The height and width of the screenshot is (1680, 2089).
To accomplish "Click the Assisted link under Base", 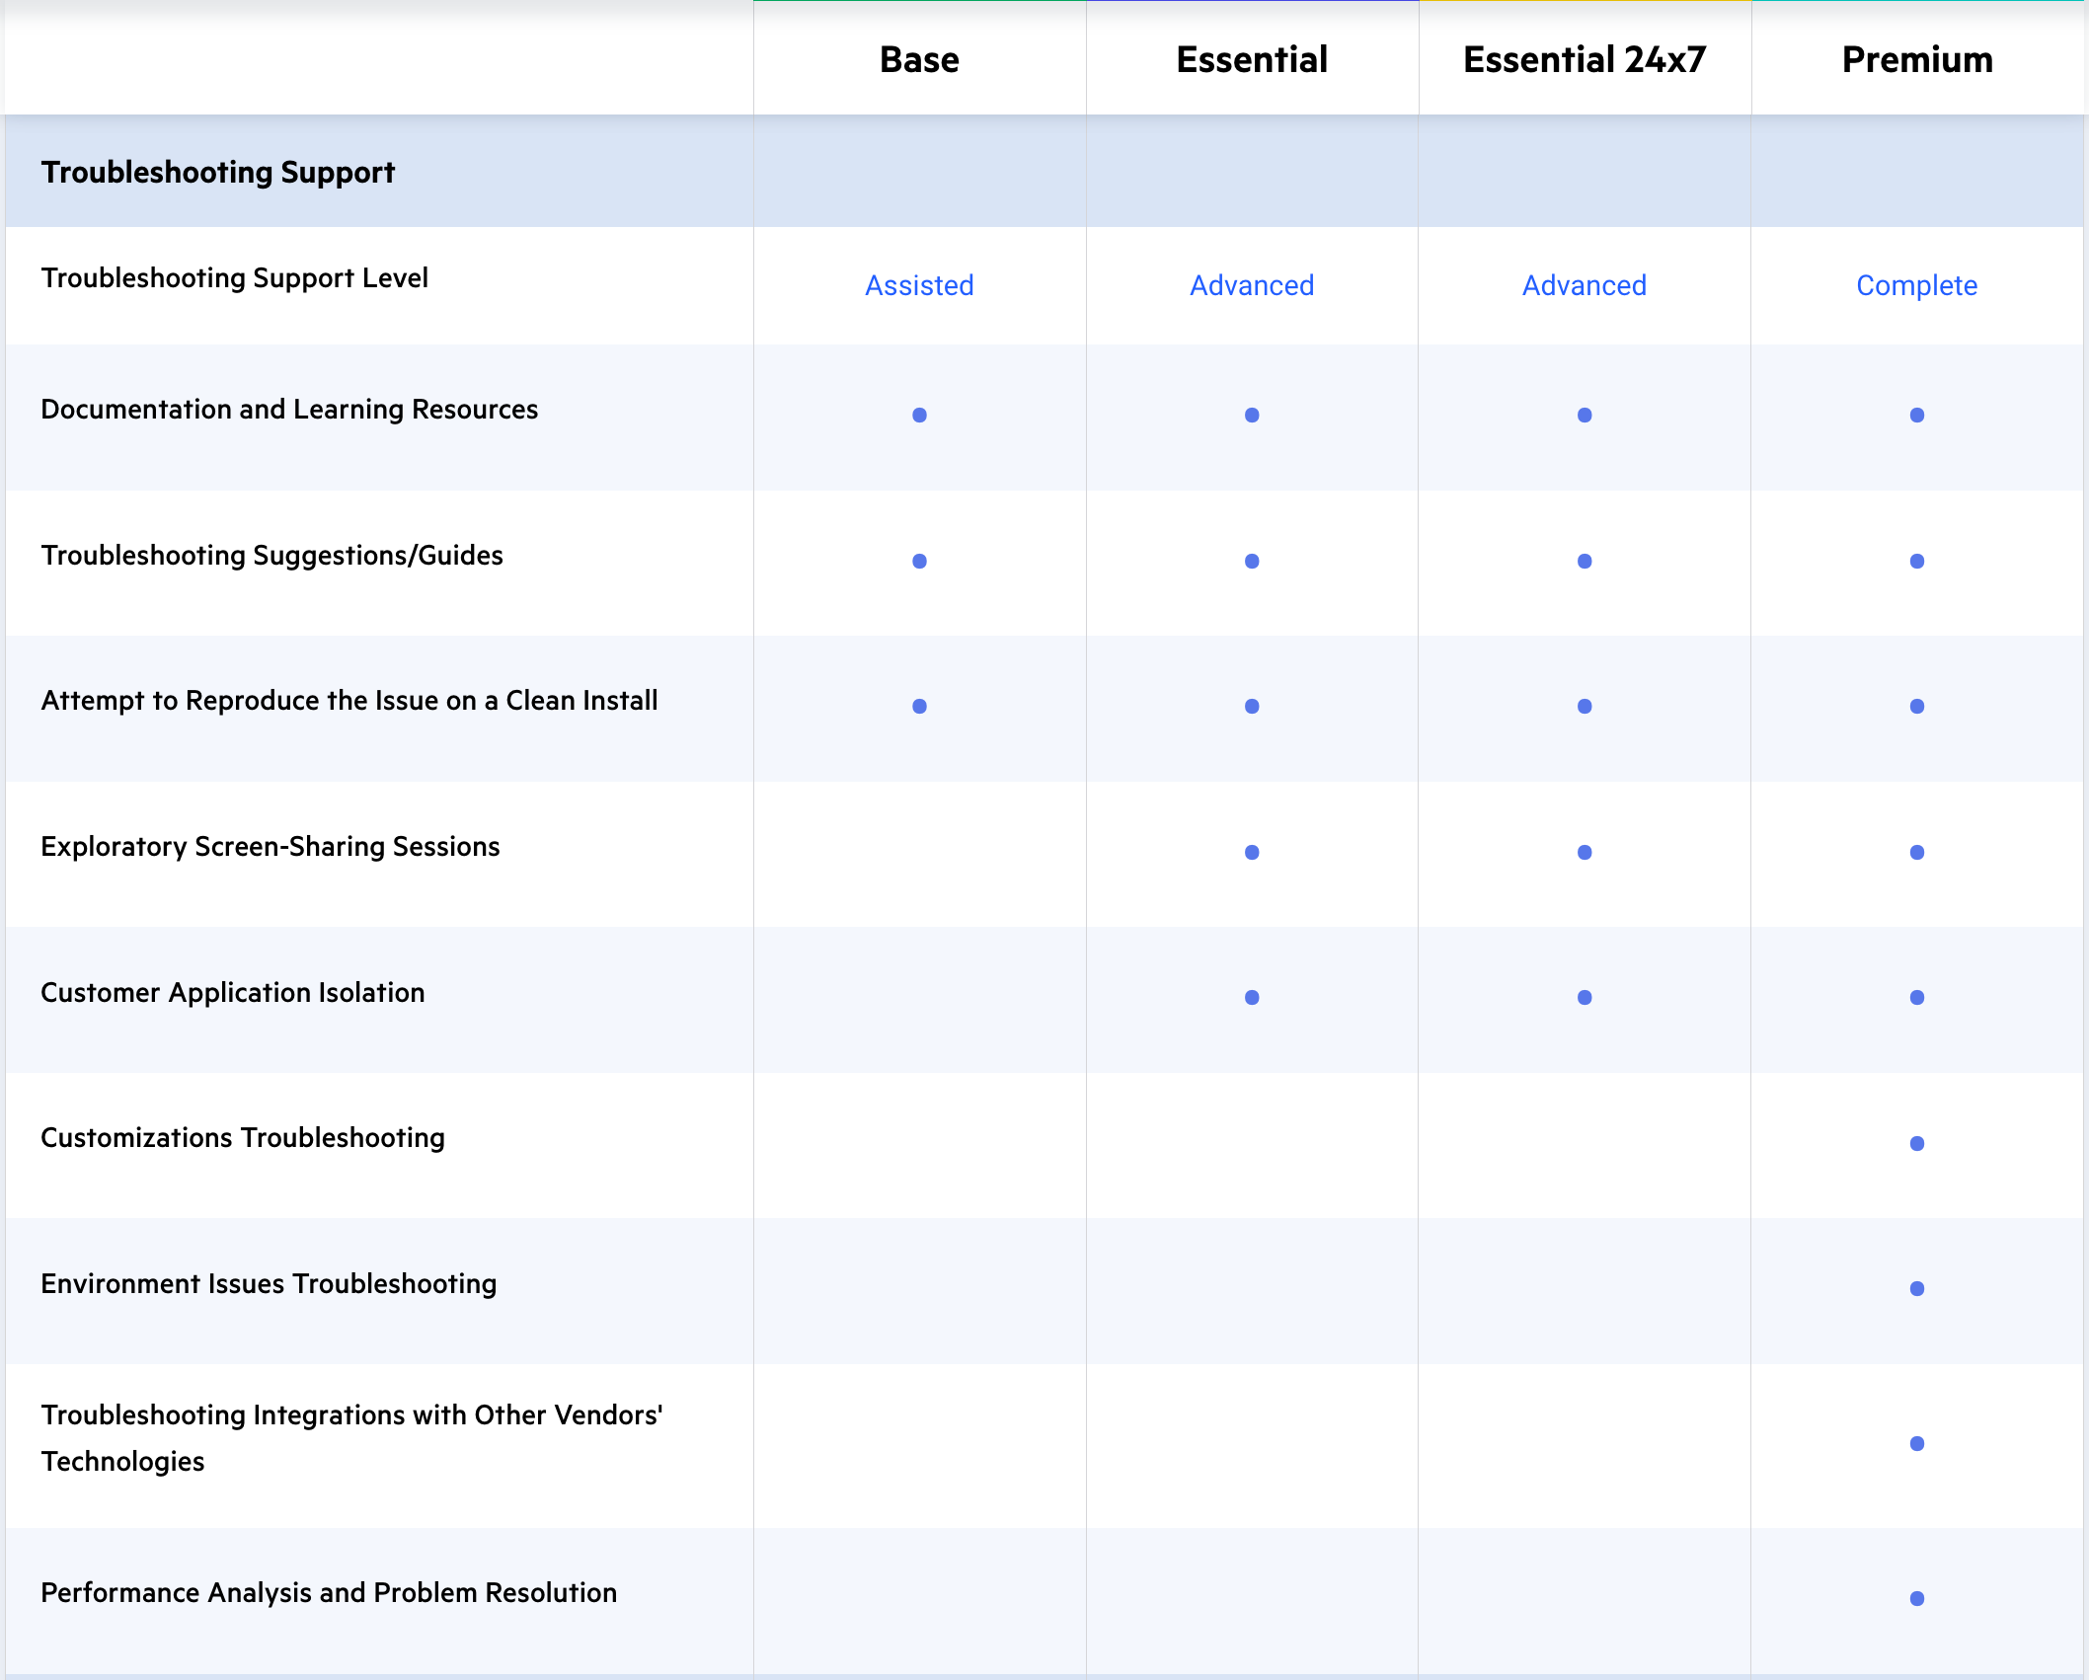I will [x=919, y=285].
